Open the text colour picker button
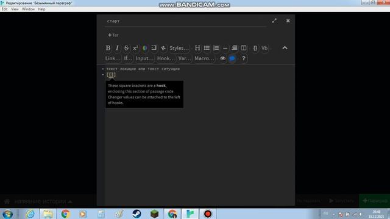 145,48
